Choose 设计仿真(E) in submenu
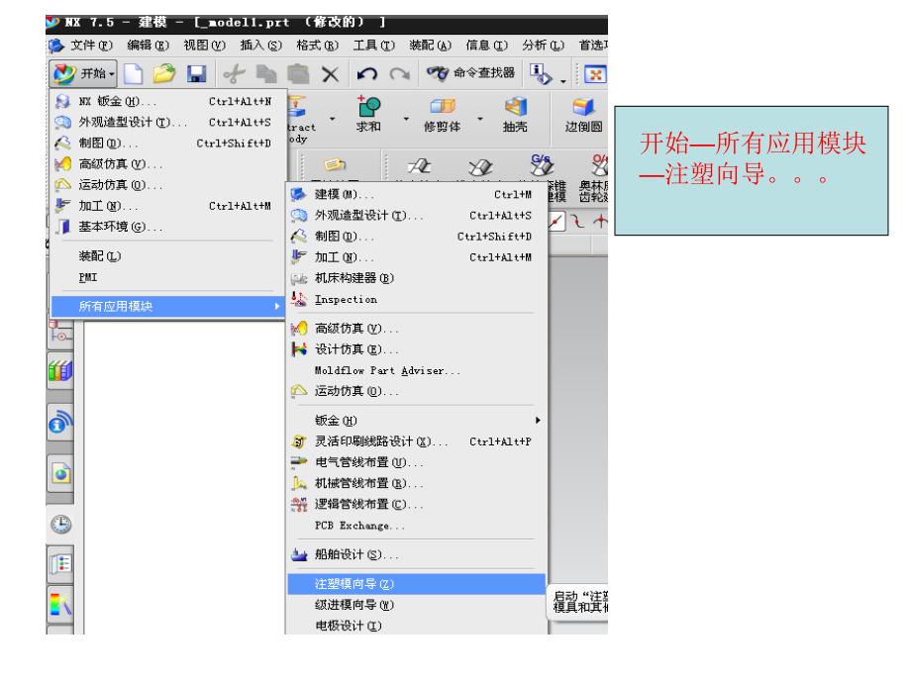 coord(417,349)
